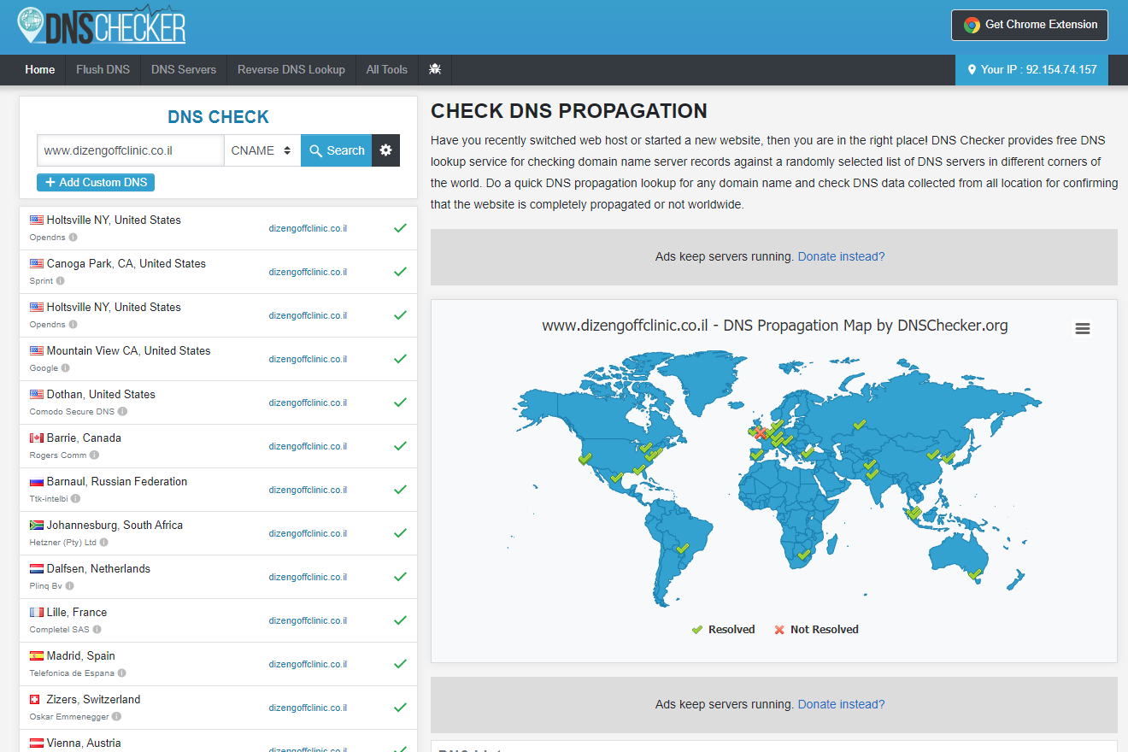Screen dimensions: 1128x752
Task: Click the Switzerland flag icon
Action: 37,699
